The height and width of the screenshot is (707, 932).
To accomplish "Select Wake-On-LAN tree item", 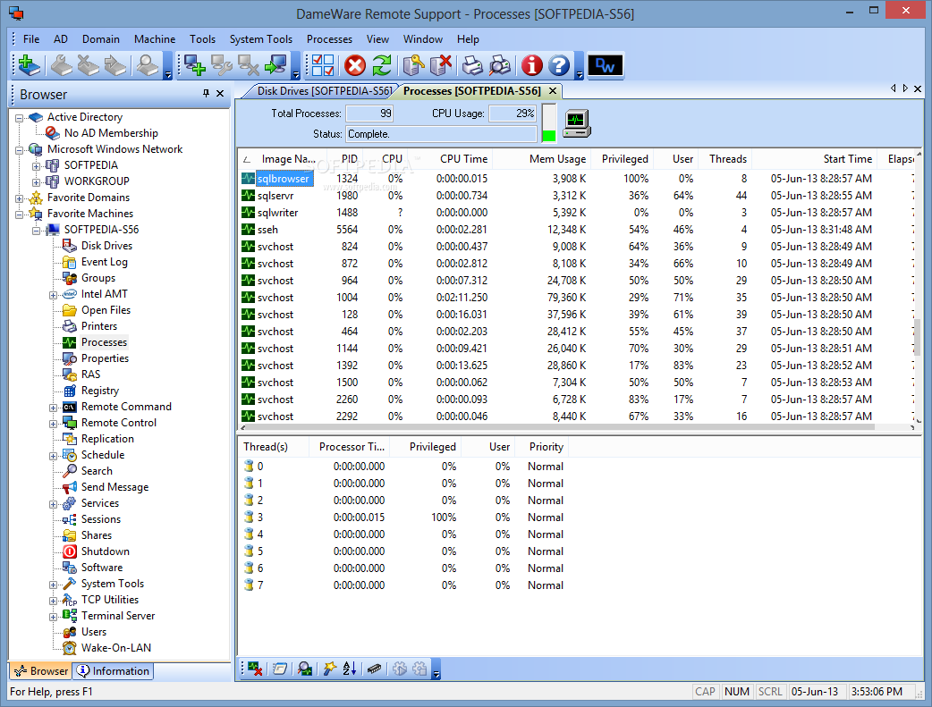I will tap(116, 648).
